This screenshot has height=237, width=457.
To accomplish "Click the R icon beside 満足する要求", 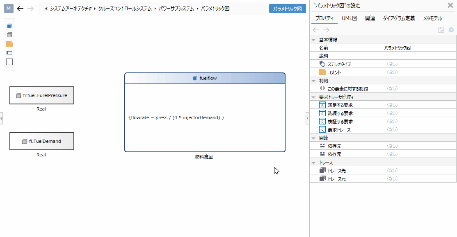I will 322,105.
